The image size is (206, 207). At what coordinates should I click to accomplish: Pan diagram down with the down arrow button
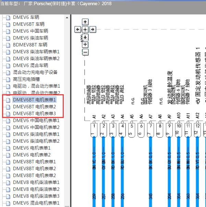(85, 37)
